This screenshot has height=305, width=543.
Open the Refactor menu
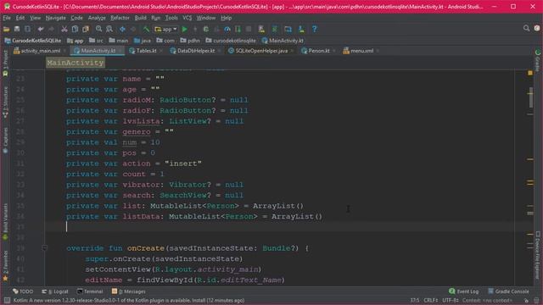pos(120,18)
